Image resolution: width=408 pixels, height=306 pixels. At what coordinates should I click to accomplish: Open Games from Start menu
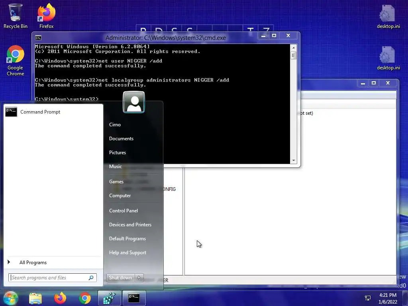tap(116, 182)
